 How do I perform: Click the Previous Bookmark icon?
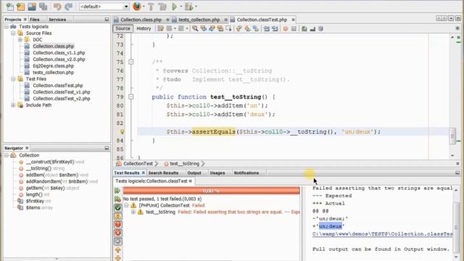click(239, 28)
